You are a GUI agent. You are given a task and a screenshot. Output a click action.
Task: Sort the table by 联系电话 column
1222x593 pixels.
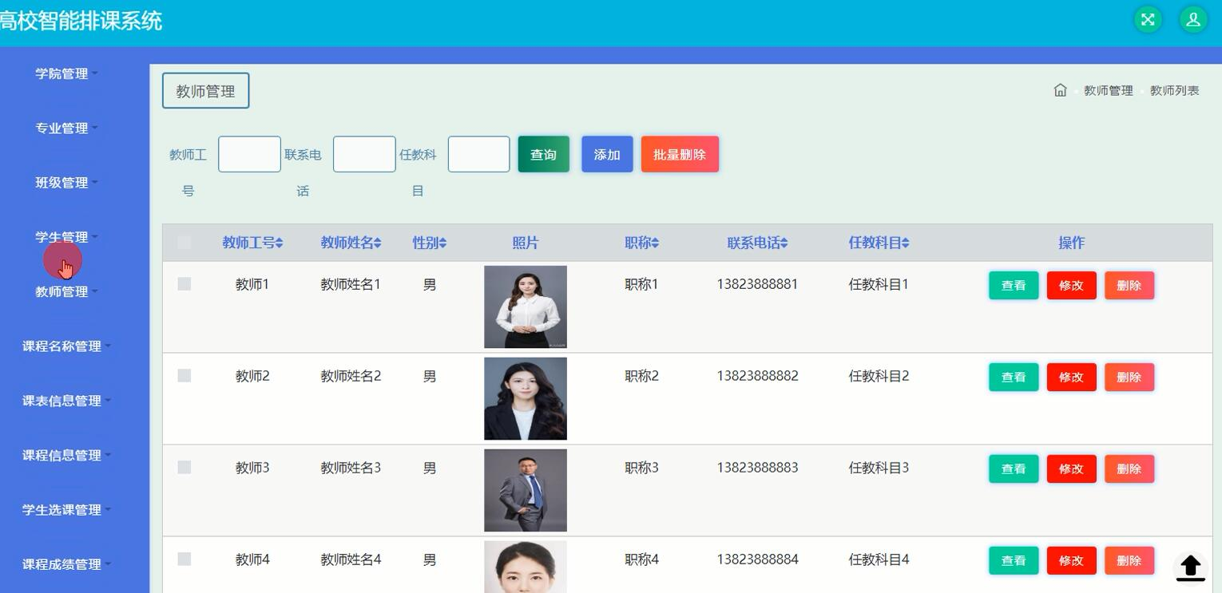[757, 243]
